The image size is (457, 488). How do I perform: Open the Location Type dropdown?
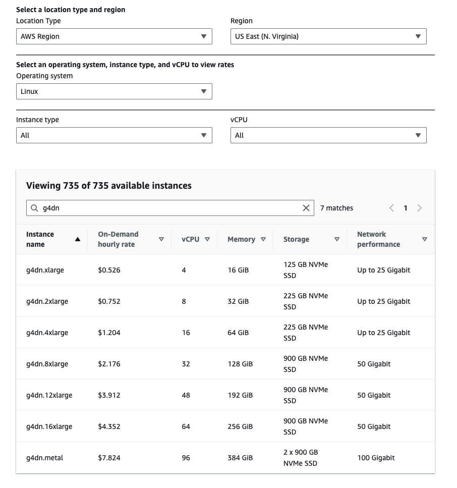click(114, 36)
